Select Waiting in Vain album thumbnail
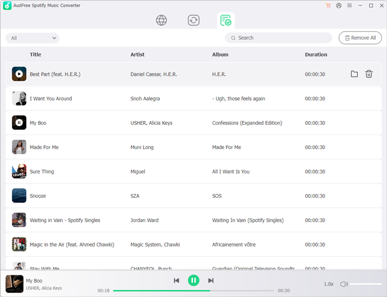The width and height of the screenshot is (387, 297). click(x=19, y=220)
